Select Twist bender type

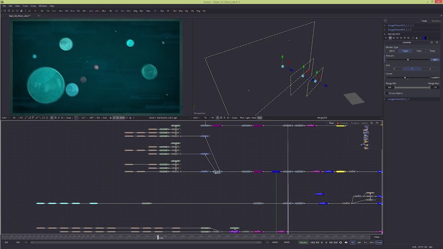[x=419, y=51]
